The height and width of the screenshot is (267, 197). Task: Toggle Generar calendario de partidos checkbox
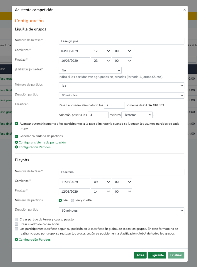(17, 136)
